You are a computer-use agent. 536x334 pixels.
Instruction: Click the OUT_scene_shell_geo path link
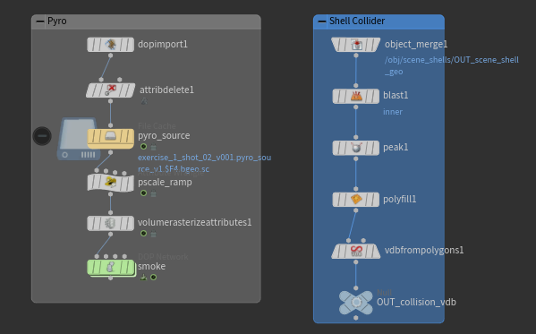pyautogui.click(x=452, y=65)
